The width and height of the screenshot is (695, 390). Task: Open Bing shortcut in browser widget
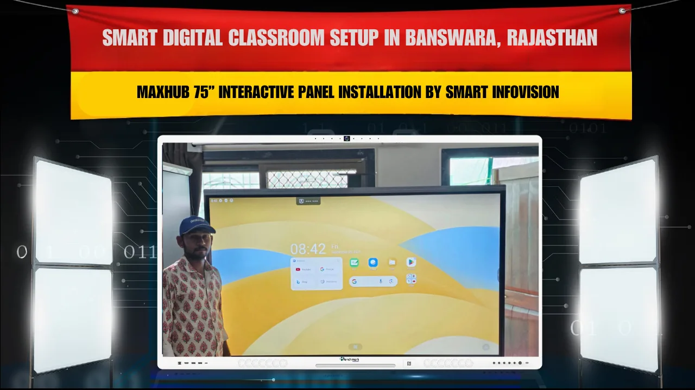pyautogui.click(x=302, y=282)
